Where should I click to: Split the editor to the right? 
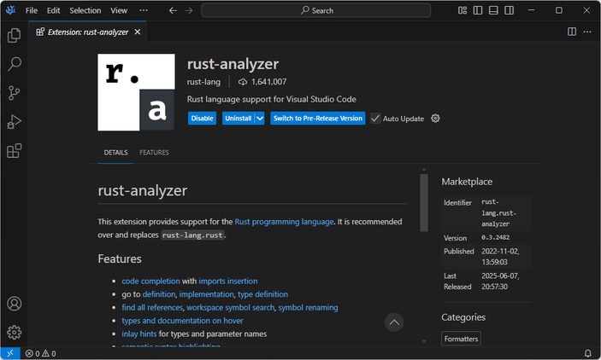(572, 32)
